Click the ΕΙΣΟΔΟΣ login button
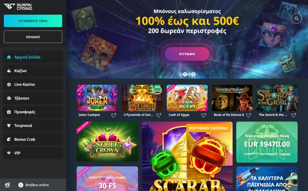 (x=33, y=37)
